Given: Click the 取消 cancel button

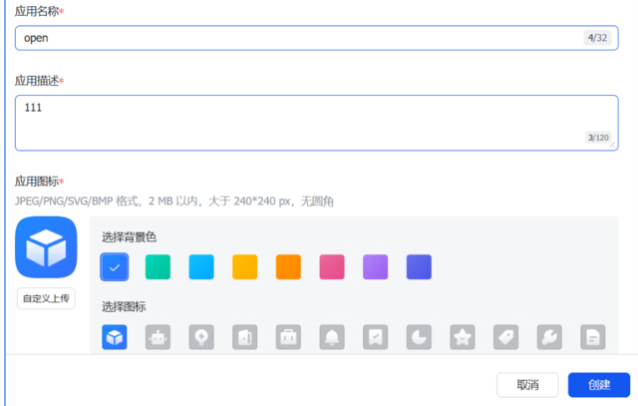Looking at the screenshot, I should coord(527,385).
